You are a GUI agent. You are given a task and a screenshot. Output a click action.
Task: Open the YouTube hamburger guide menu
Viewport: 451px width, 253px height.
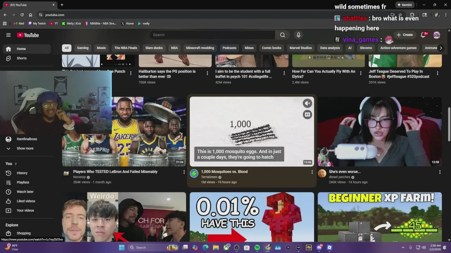8,35
